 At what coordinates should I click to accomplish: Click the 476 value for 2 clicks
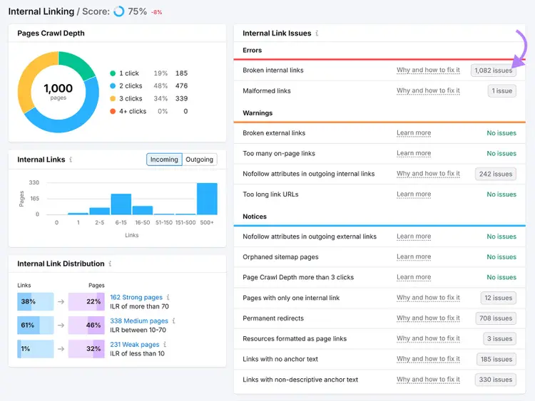(x=181, y=86)
